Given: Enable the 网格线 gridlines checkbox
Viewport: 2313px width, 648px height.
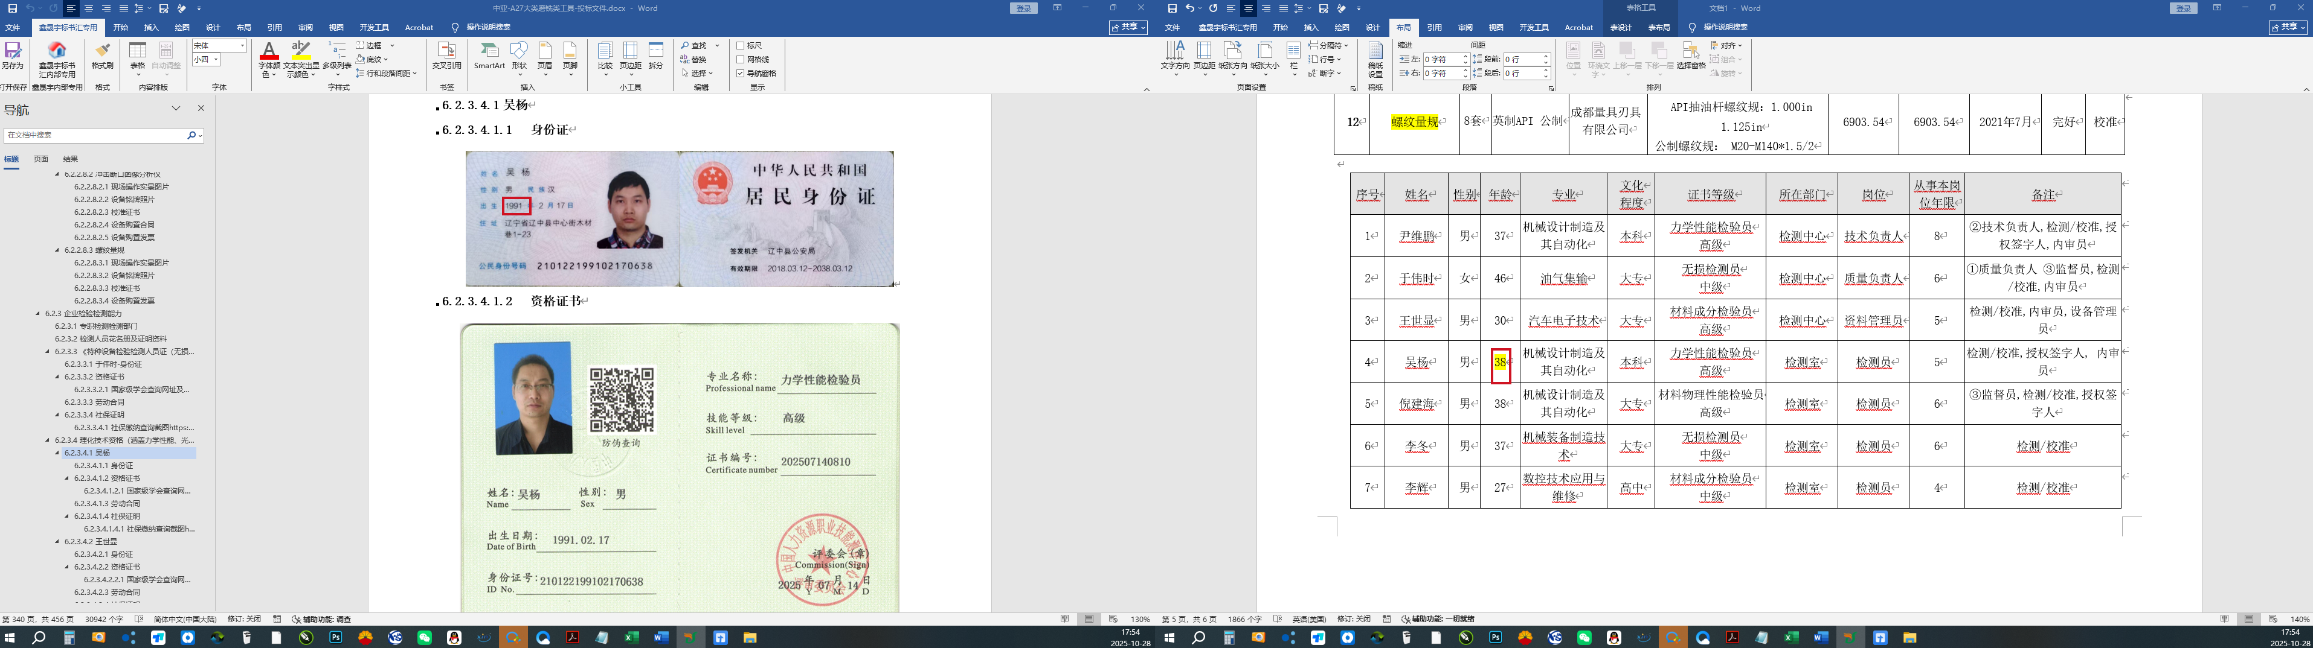Looking at the screenshot, I should (740, 59).
